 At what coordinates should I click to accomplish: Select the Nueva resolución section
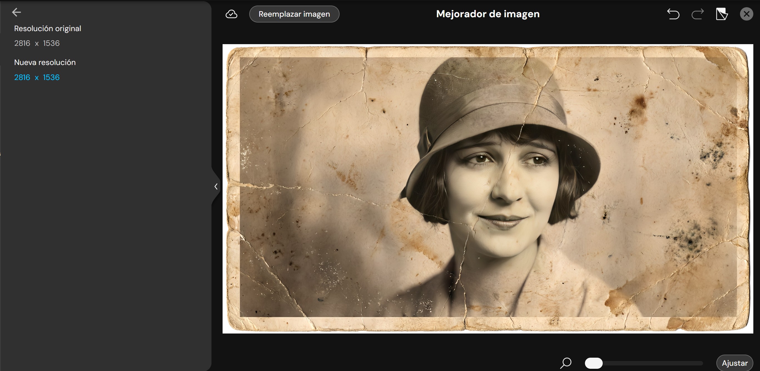coord(45,62)
